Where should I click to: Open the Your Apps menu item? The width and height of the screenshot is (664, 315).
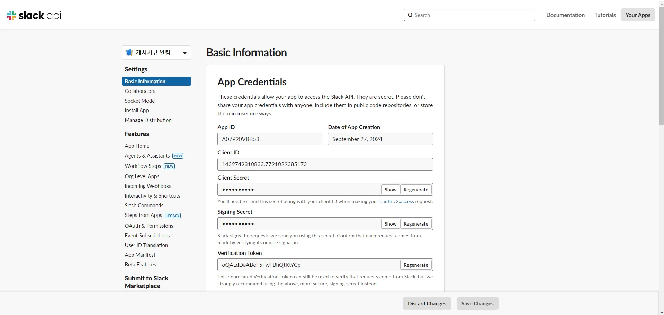pyautogui.click(x=638, y=15)
